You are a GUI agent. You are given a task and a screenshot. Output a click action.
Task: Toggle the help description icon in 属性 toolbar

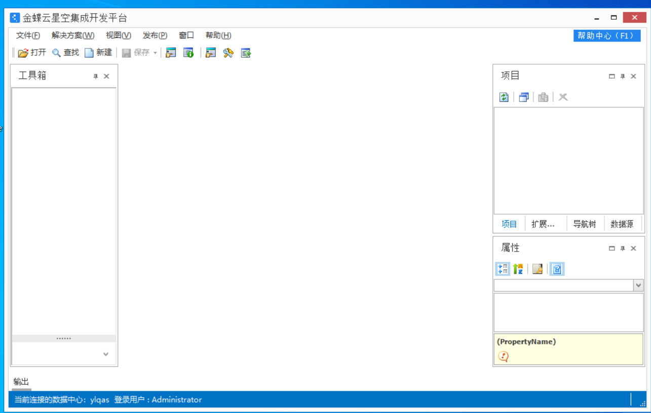click(x=557, y=269)
